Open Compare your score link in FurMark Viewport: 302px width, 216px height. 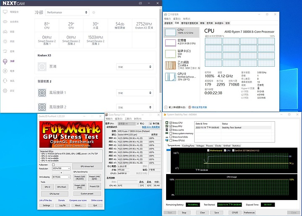78,200
